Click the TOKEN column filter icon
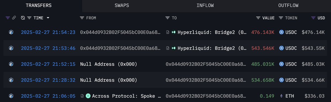Viewport: 331px width, 102px height. click(x=281, y=18)
